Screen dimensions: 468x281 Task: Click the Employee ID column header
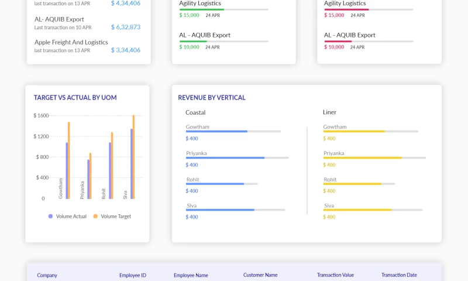coord(132,275)
